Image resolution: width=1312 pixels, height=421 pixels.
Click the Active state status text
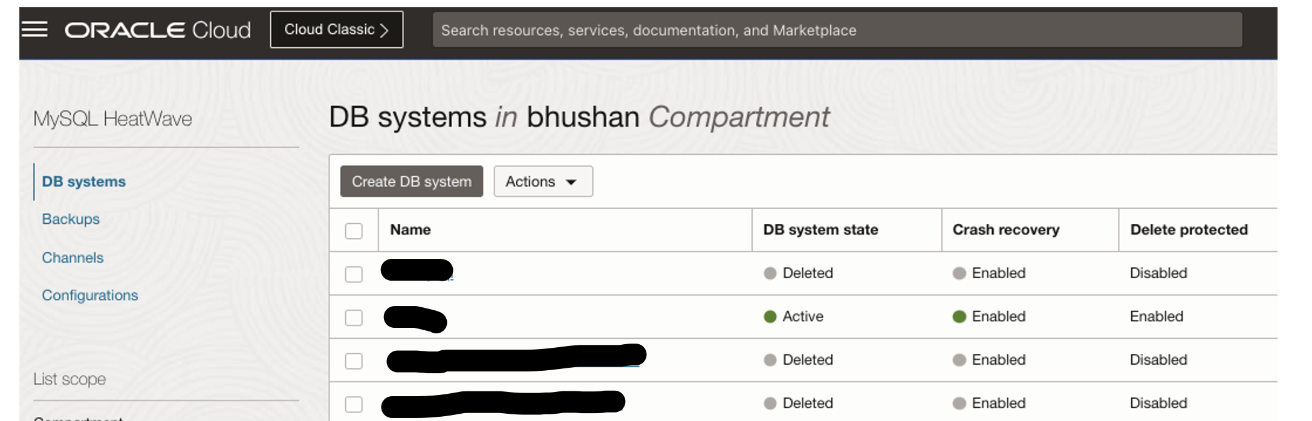(x=803, y=316)
